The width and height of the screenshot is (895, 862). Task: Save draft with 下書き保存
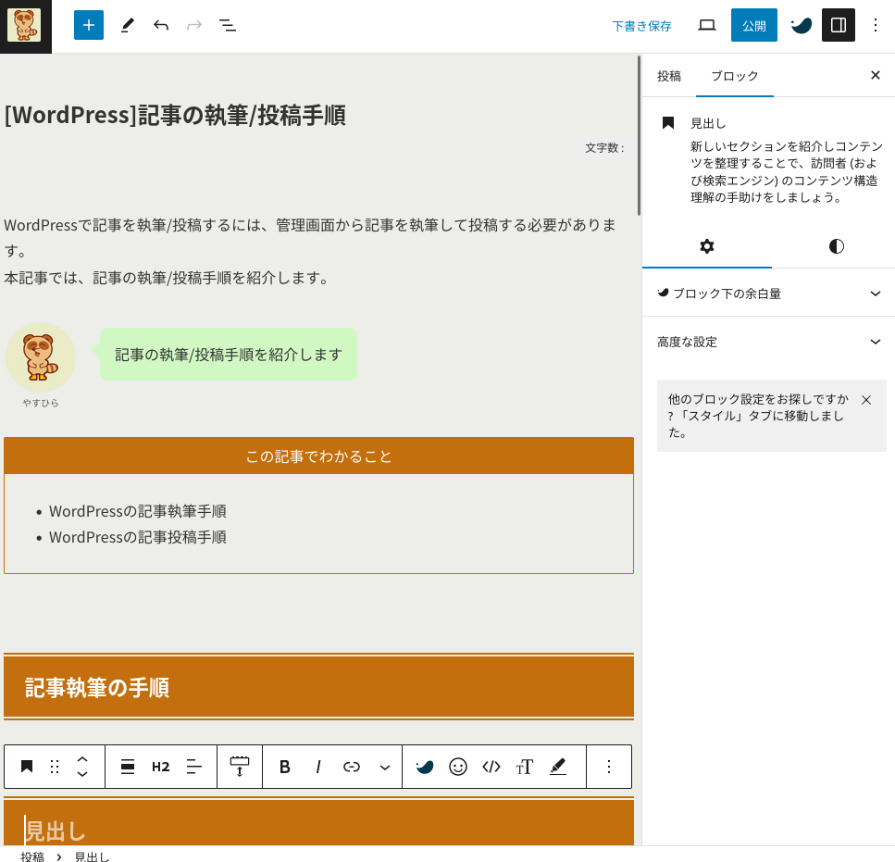(x=641, y=26)
